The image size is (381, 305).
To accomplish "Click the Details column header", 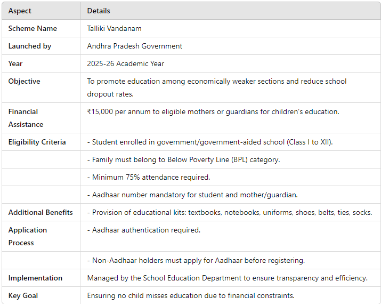I will point(99,11).
